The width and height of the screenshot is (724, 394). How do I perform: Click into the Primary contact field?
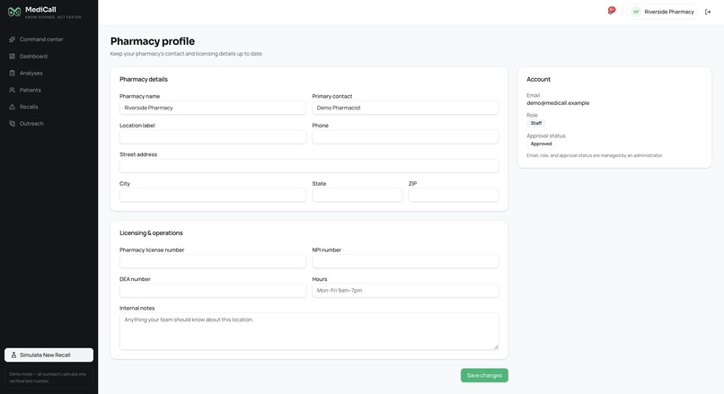(405, 108)
